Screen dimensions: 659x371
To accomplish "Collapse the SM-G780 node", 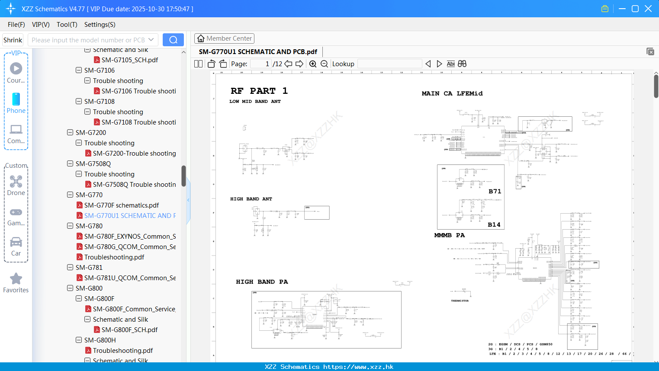I will click(x=70, y=226).
